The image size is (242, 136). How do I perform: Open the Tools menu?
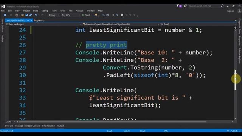(x=62, y=11)
